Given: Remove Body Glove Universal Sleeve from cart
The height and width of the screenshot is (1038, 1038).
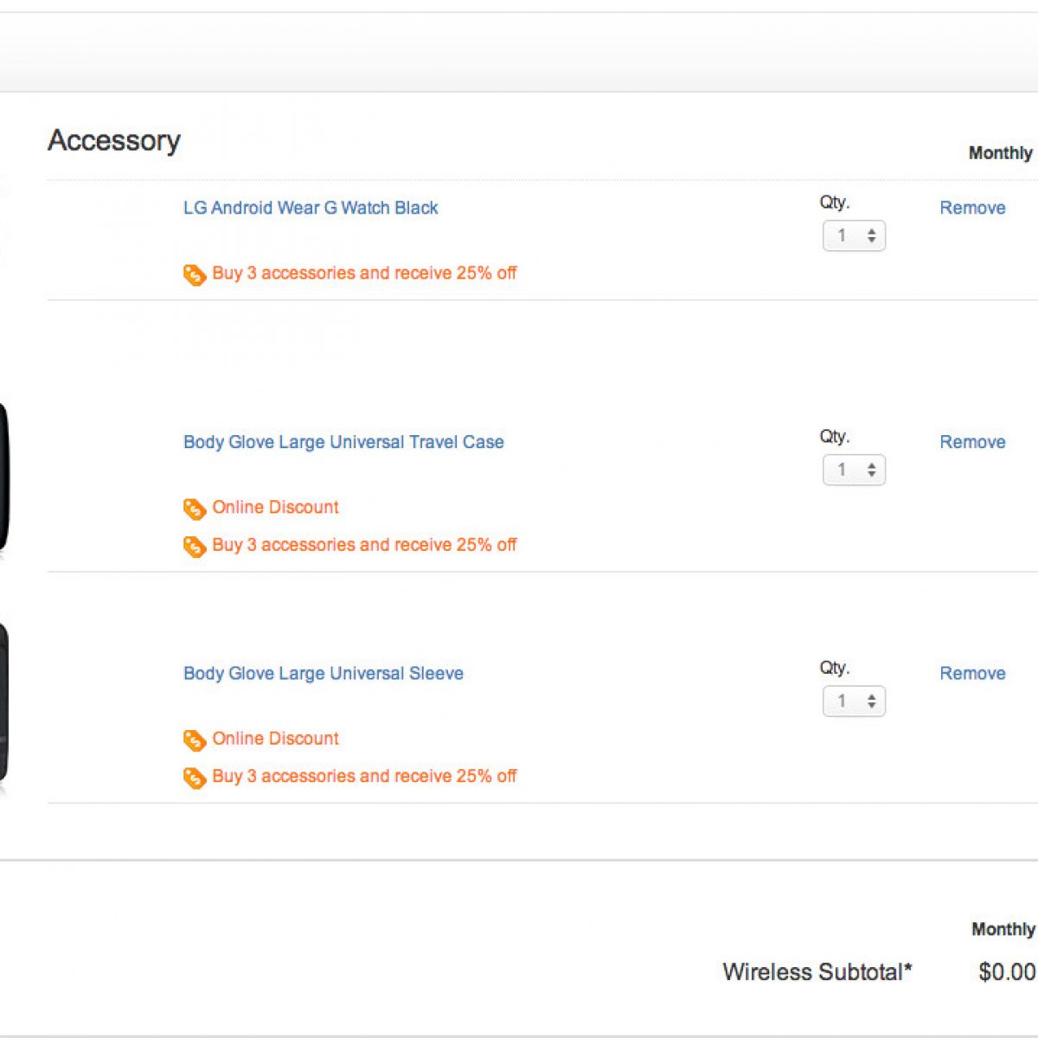Looking at the screenshot, I should click(x=972, y=673).
